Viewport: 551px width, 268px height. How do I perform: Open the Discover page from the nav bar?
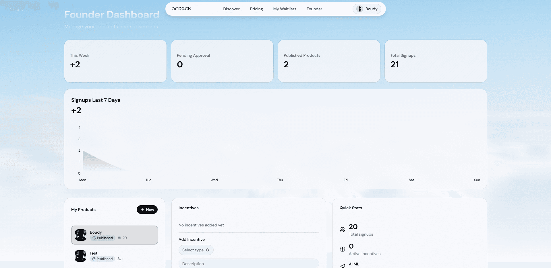pyautogui.click(x=231, y=9)
